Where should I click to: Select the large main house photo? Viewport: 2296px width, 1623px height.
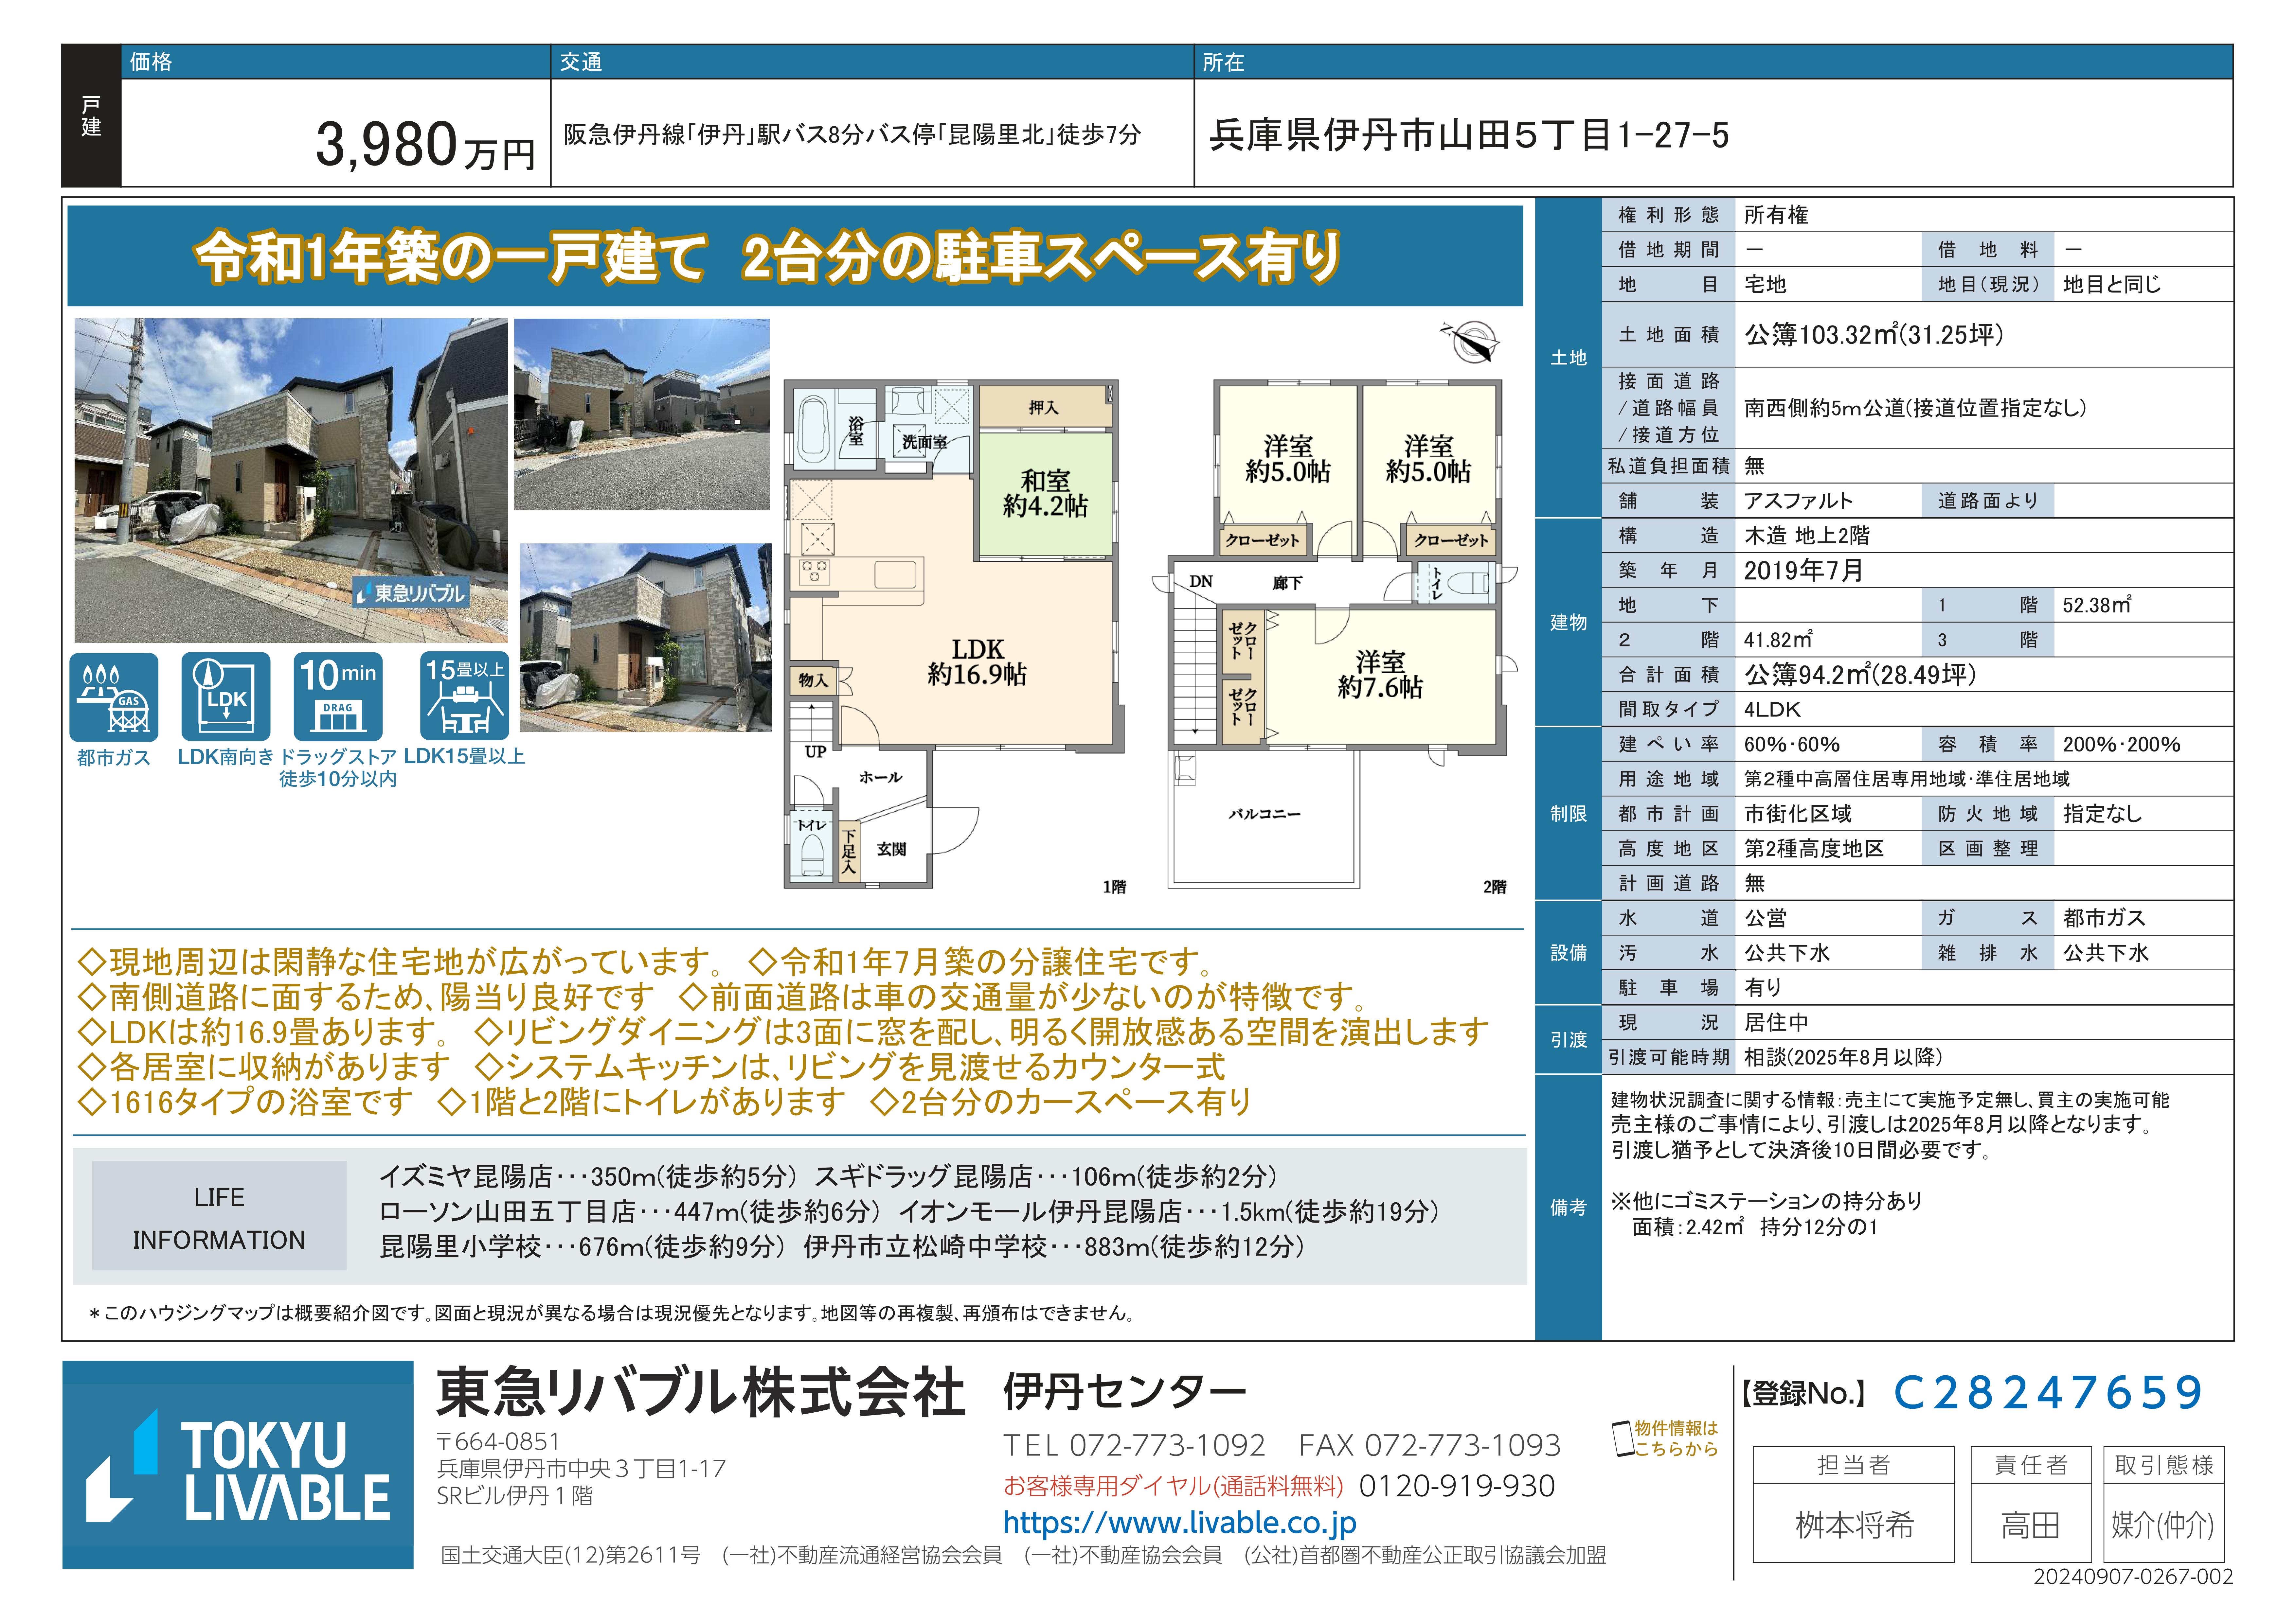tap(291, 480)
